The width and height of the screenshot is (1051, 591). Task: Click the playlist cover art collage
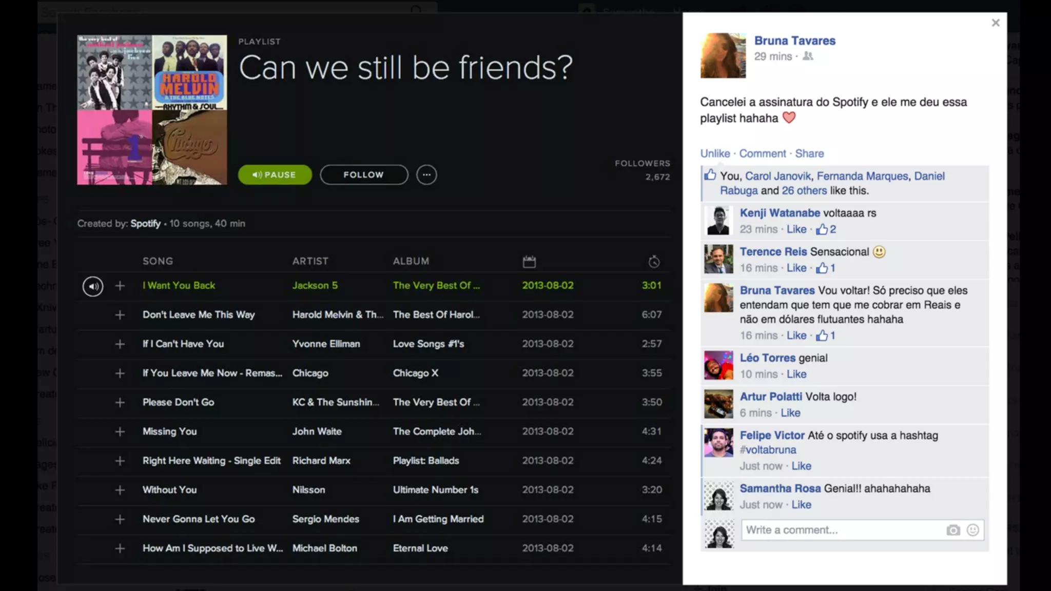tap(152, 110)
